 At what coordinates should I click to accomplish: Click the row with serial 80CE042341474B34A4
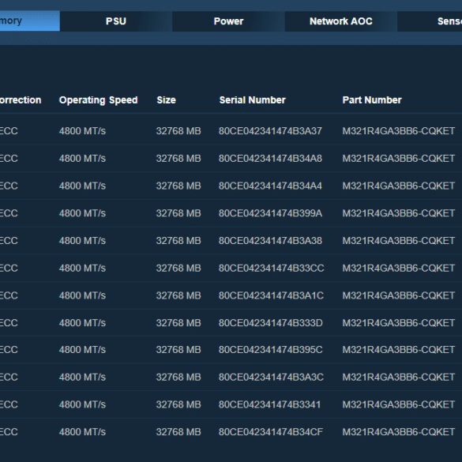pyautogui.click(x=231, y=186)
